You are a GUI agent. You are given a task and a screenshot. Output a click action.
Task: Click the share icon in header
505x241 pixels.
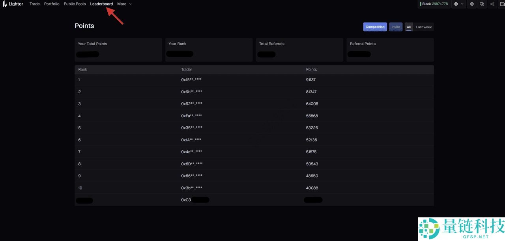coord(492,4)
